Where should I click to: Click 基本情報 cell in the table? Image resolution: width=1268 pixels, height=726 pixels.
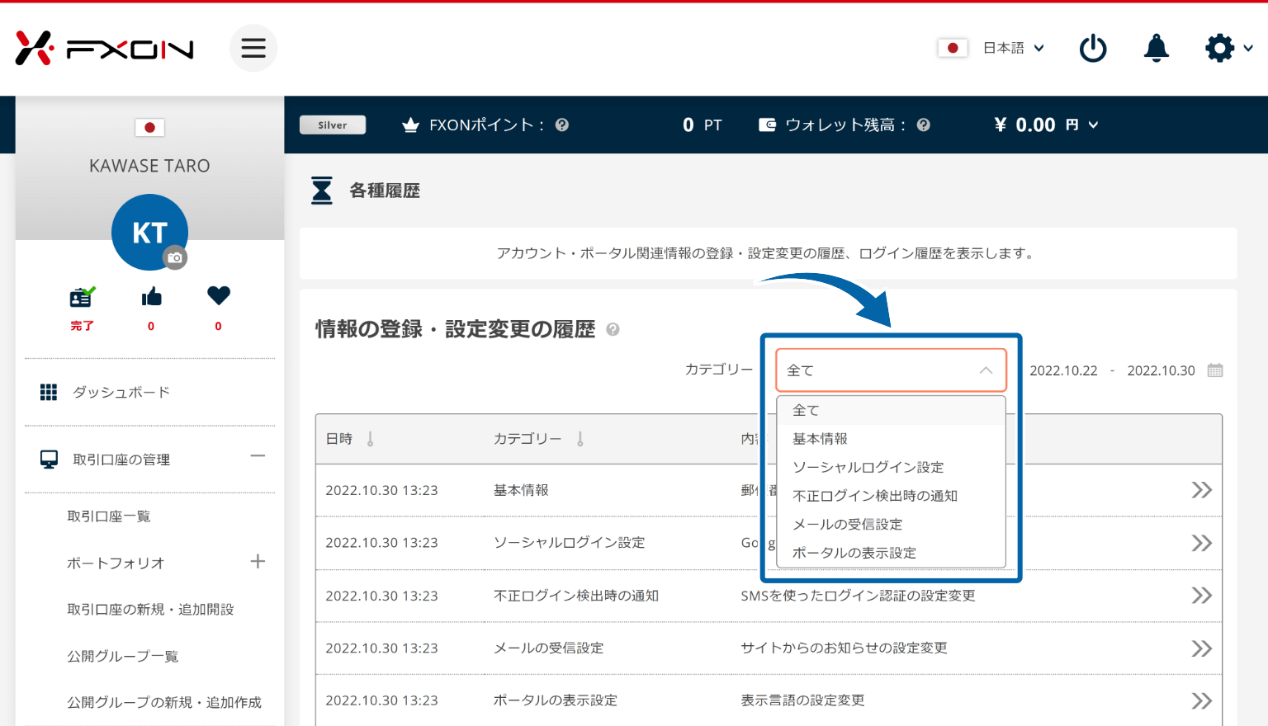tap(521, 490)
